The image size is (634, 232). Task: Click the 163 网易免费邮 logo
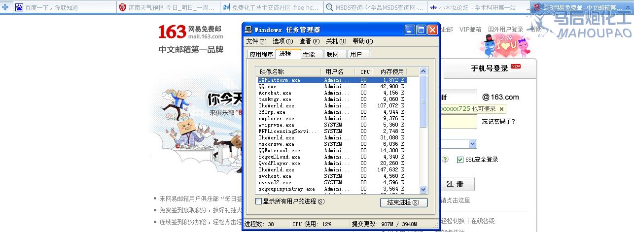coord(191,32)
